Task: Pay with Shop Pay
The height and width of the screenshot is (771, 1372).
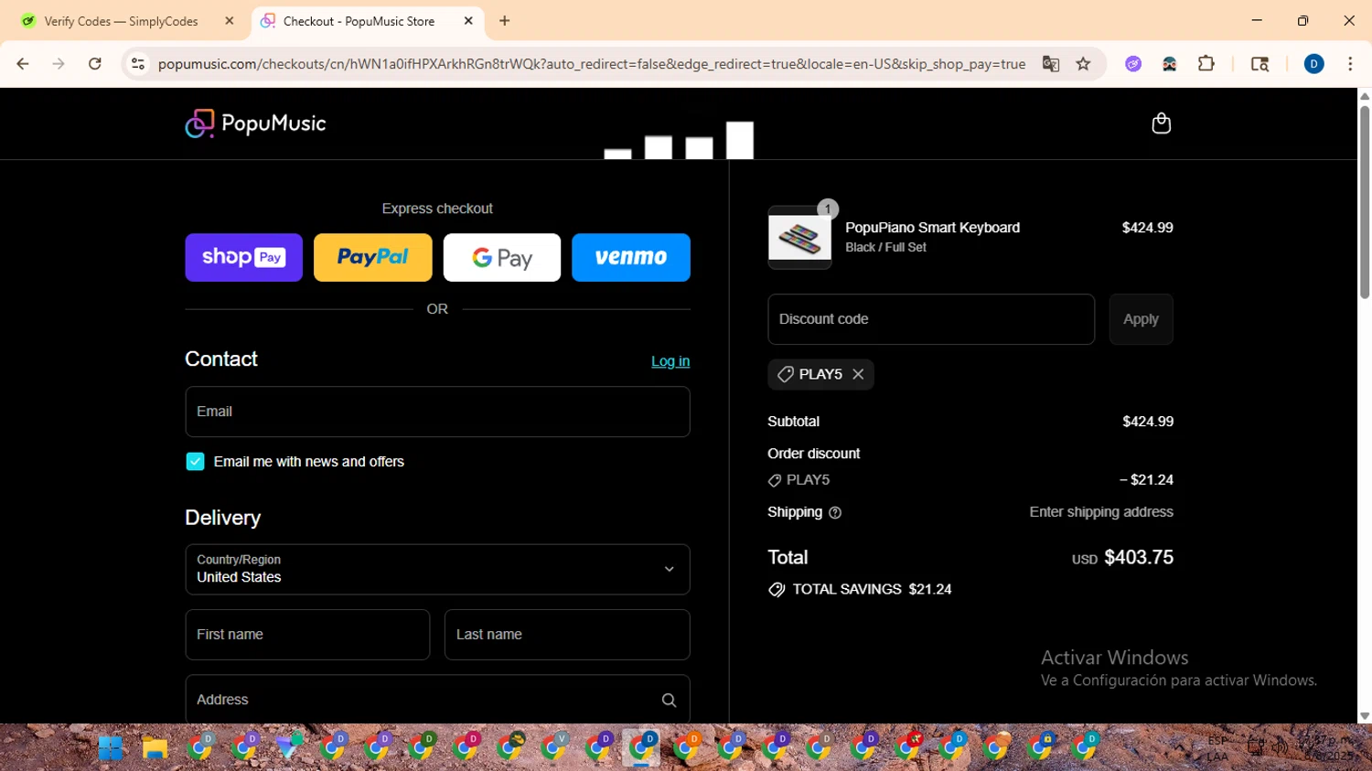Action: pos(243,258)
